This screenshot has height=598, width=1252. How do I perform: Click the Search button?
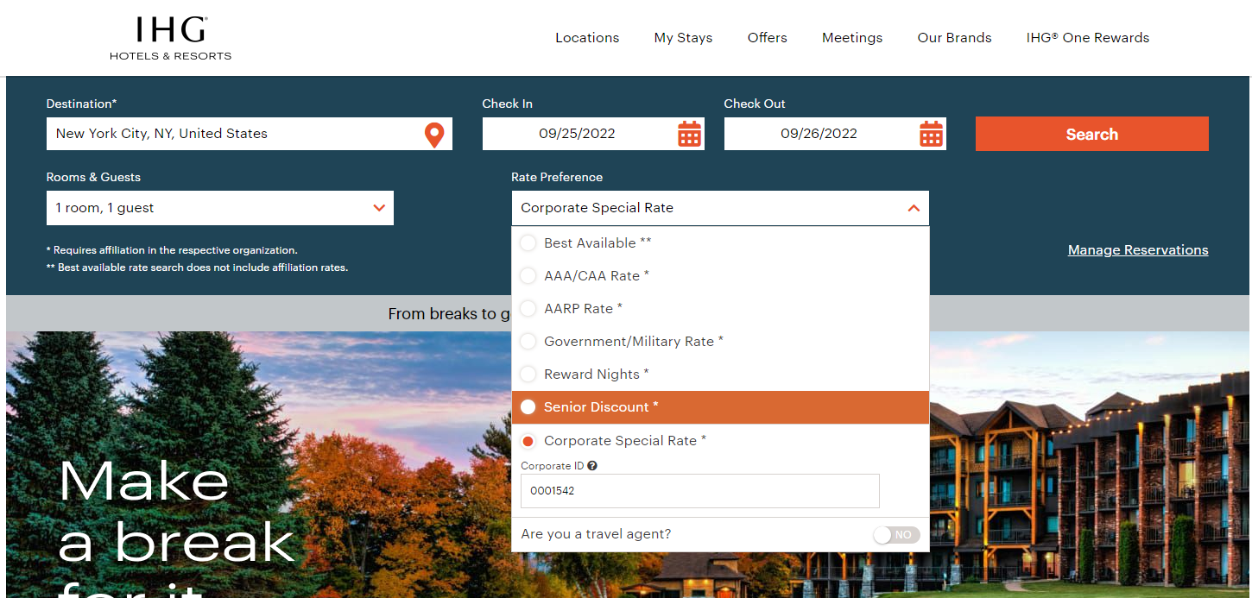point(1091,134)
